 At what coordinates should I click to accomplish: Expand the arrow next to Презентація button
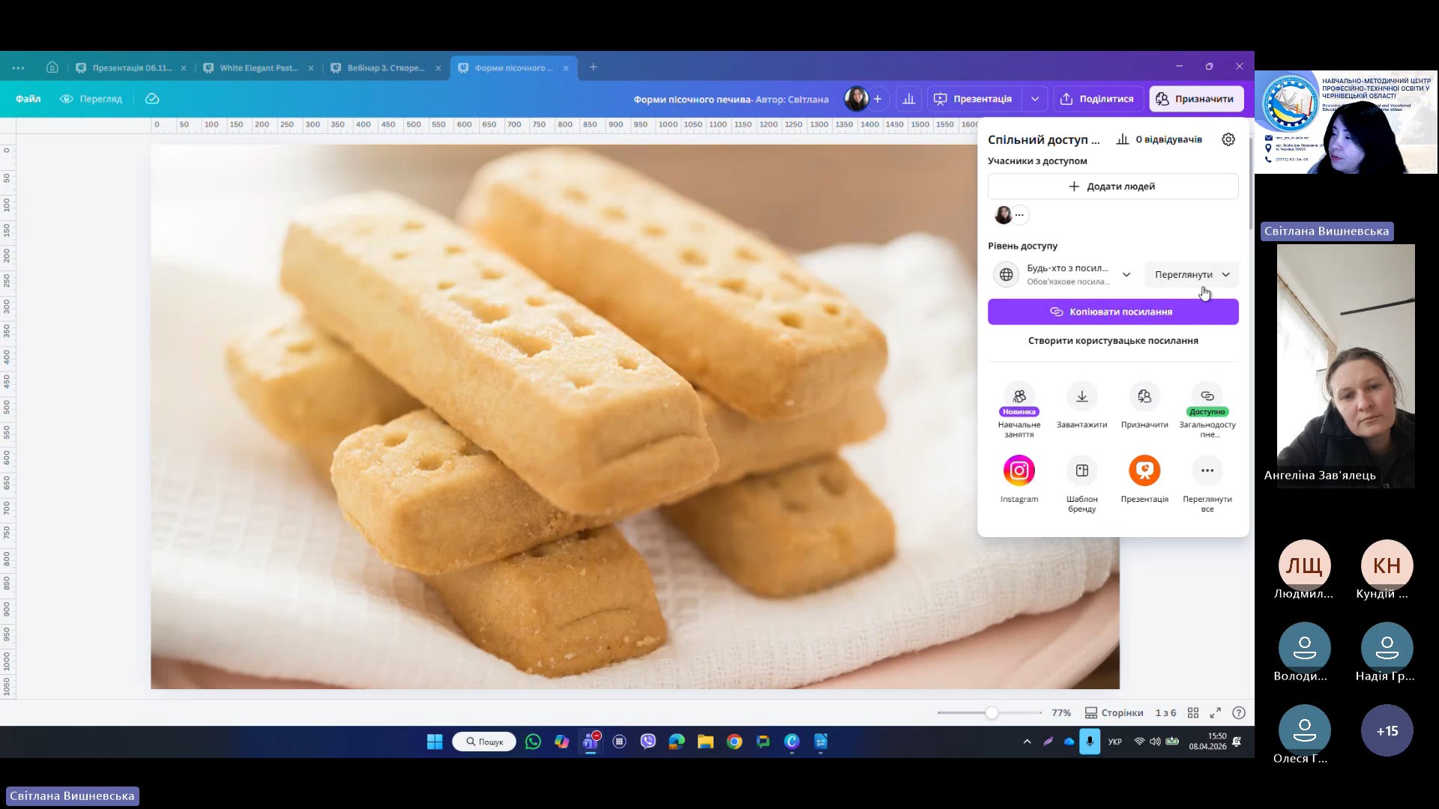(x=1034, y=99)
